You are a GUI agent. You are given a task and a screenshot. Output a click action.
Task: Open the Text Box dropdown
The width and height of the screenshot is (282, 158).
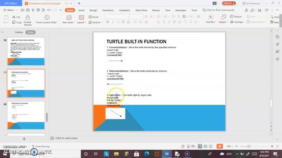[x=211, y=22]
